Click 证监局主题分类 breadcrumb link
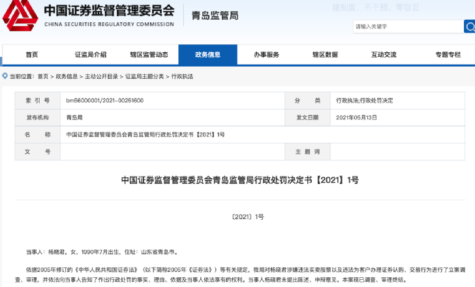This screenshot has height=287, width=475. pyautogui.click(x=144, y=76)
